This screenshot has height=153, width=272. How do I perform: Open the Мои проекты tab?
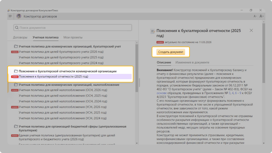click(x=73, y=37)
